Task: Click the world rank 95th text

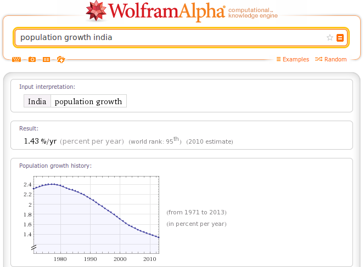Action: [x=155, y=141]
